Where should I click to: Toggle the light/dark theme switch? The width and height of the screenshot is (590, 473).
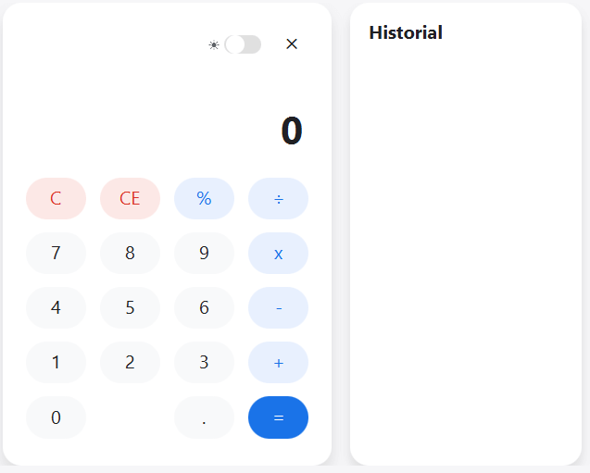(x=243, y=44)
